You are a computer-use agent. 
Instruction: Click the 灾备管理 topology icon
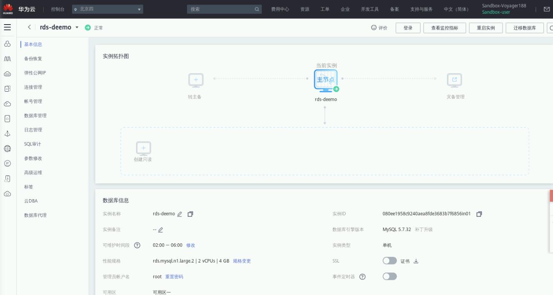455,80
